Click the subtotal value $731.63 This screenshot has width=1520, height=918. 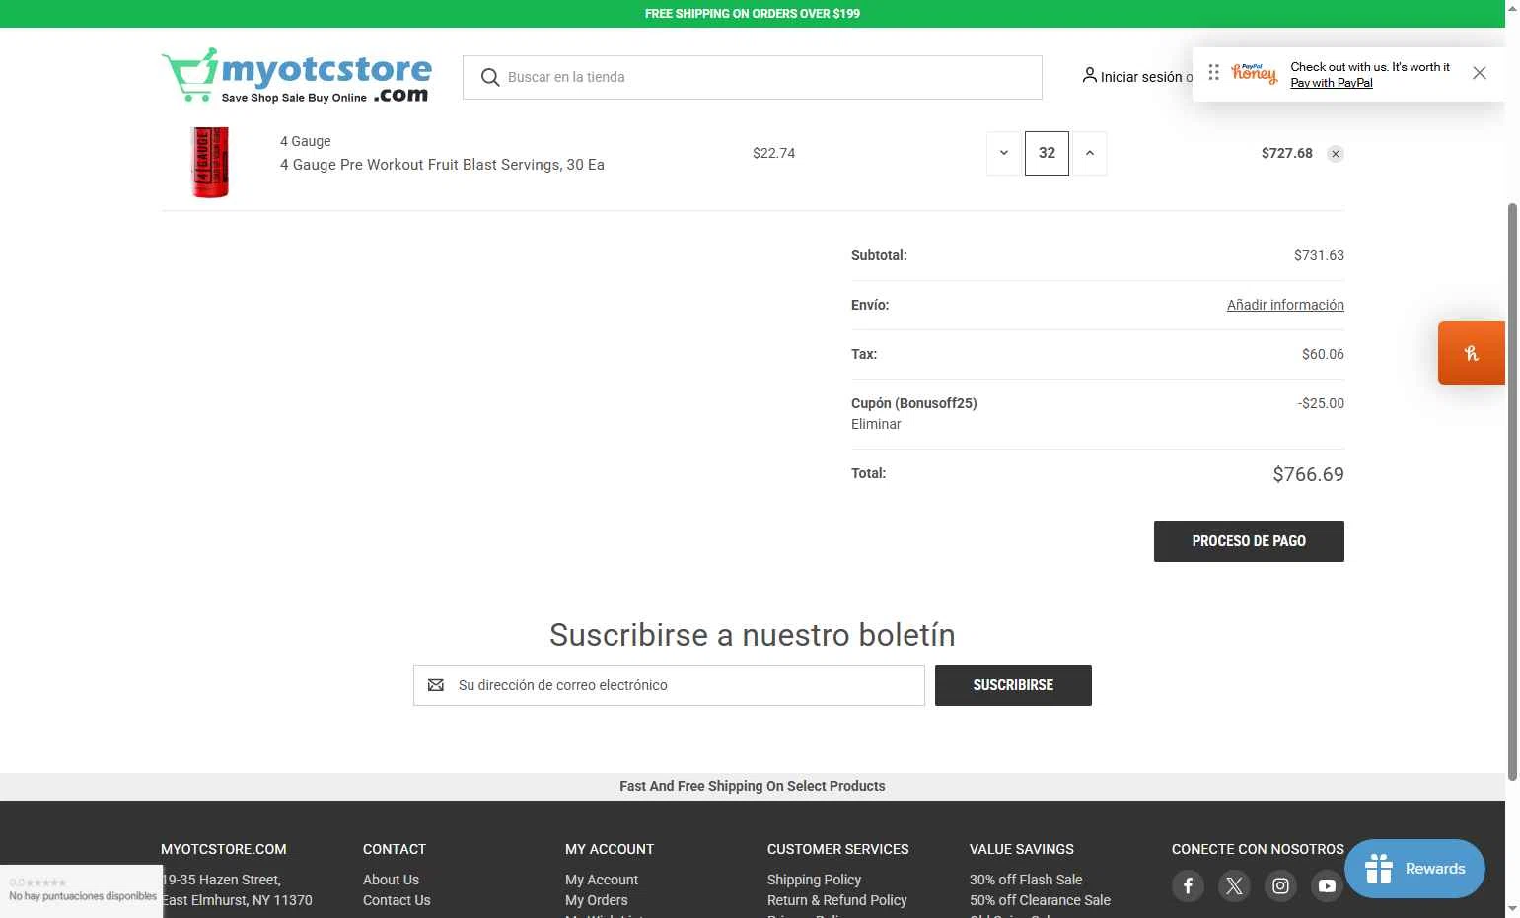pos(1319,255)
